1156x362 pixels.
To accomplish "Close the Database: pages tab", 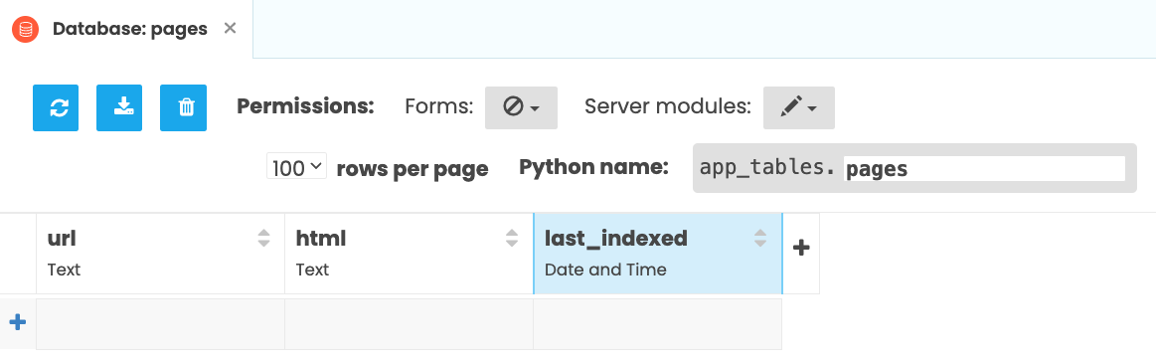I will 230,28.
